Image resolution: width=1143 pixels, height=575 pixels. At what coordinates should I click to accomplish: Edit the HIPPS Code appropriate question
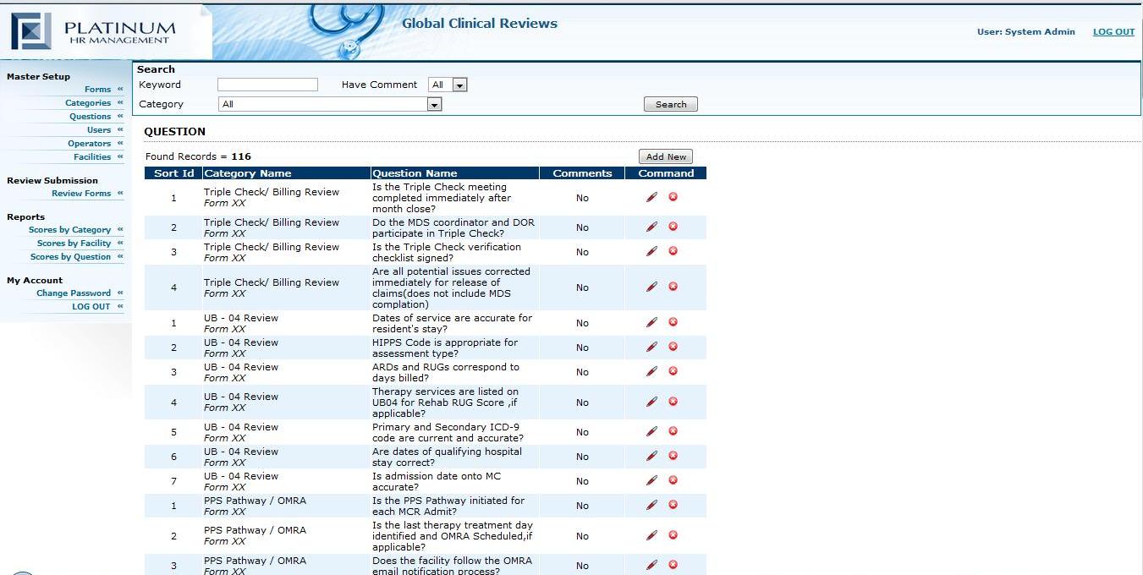click(x=651, y=347)
